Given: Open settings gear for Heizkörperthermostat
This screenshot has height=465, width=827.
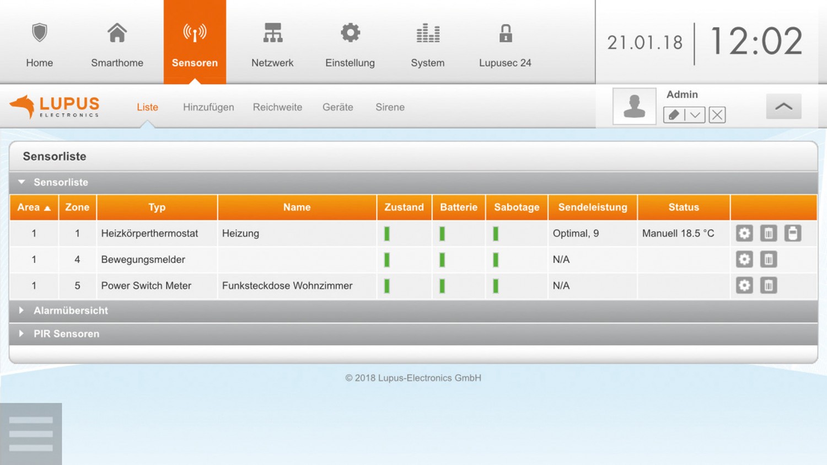Looking at the screenshot, I should pos(744,233).
